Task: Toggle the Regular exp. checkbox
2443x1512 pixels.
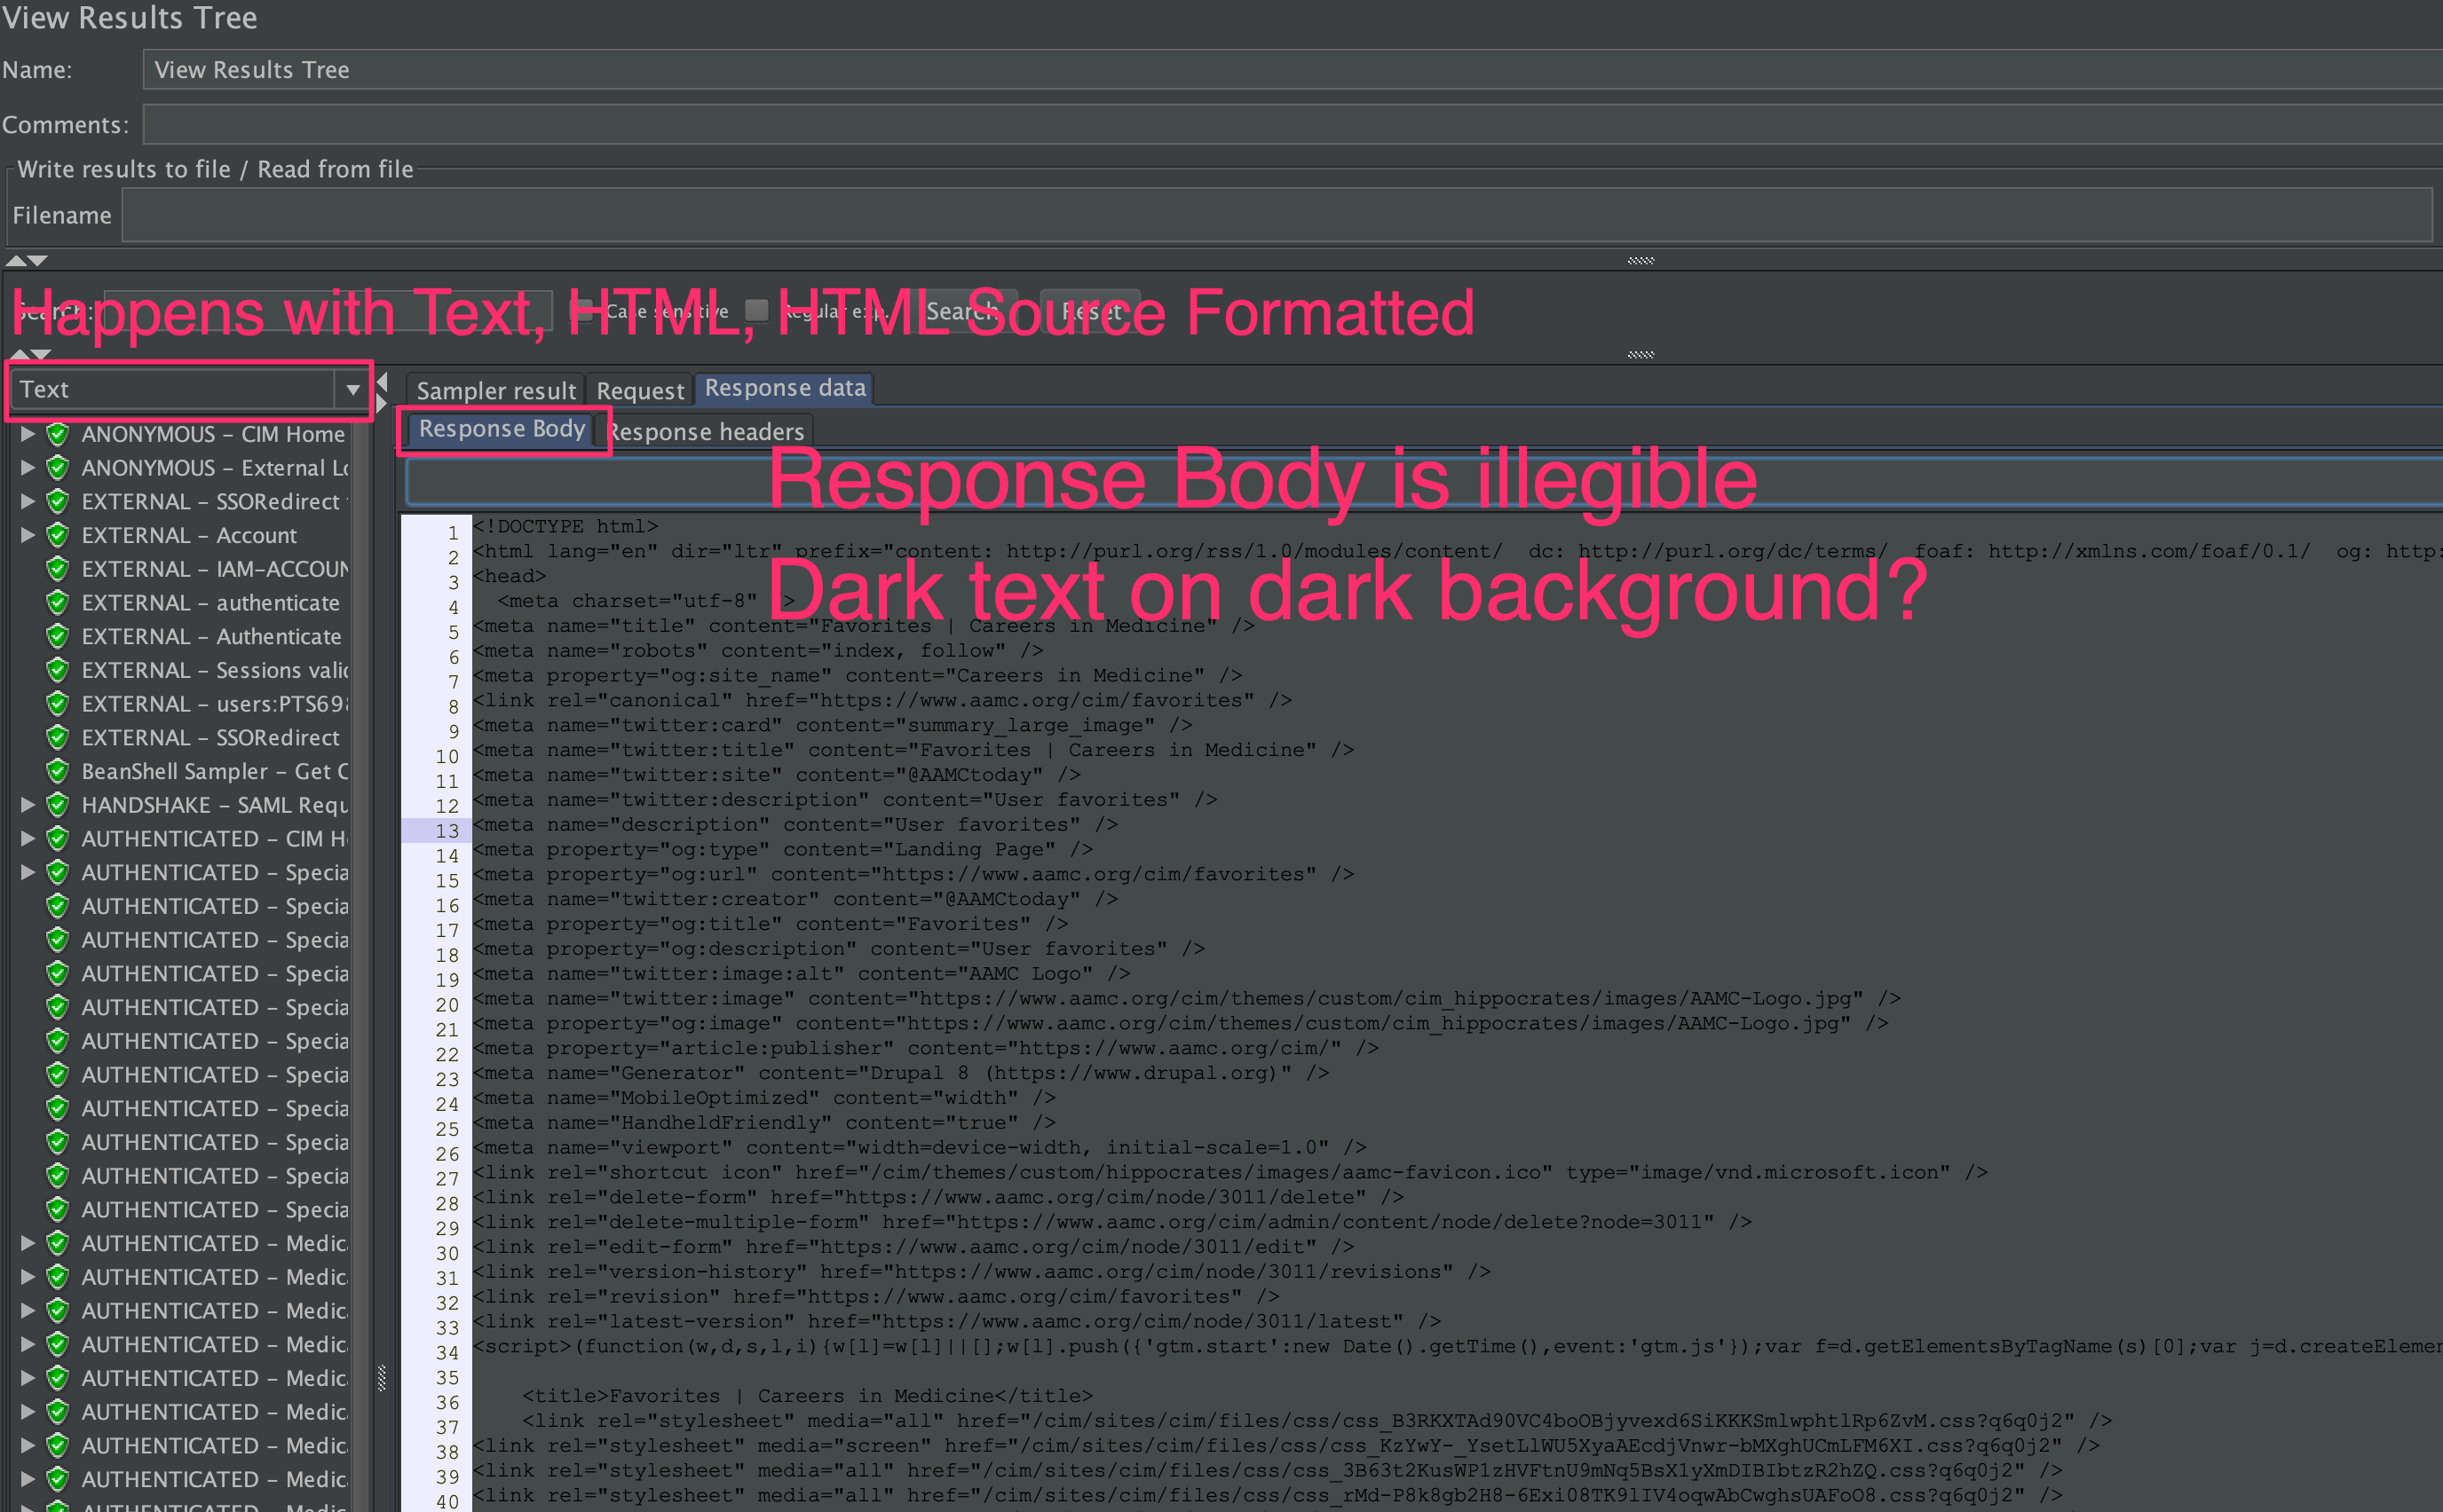Action: [757, 311]
